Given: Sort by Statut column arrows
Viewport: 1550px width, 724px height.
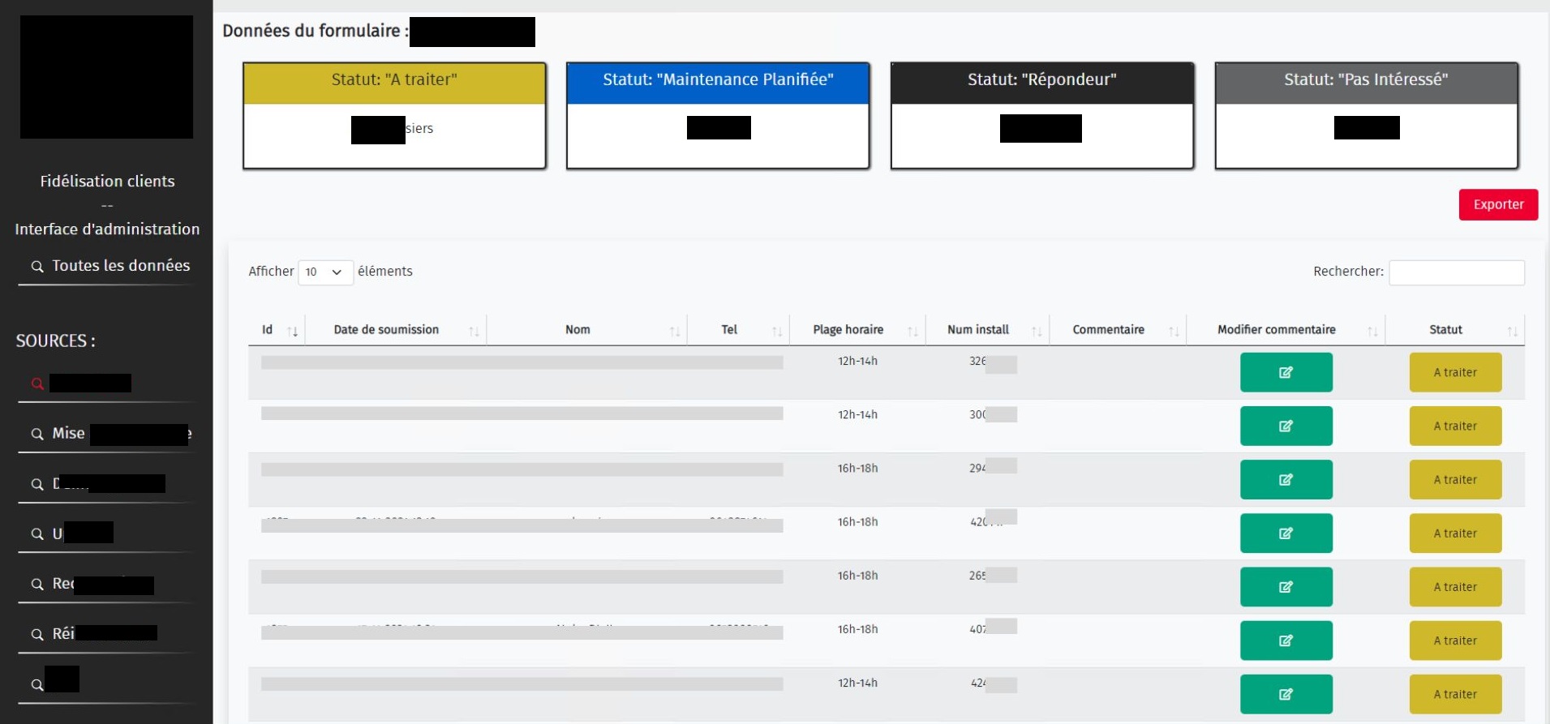Looking at the screenshot, I should pos(1512,331).
